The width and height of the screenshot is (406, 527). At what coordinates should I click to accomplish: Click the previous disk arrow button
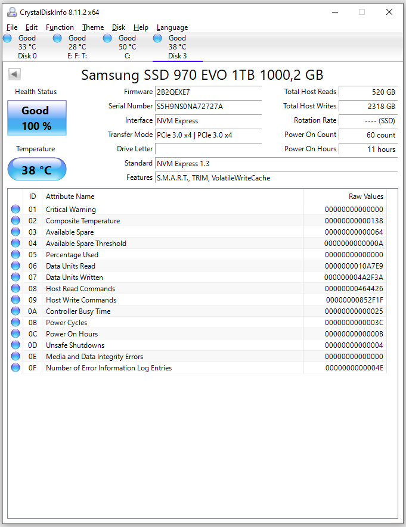pos(14,74)
